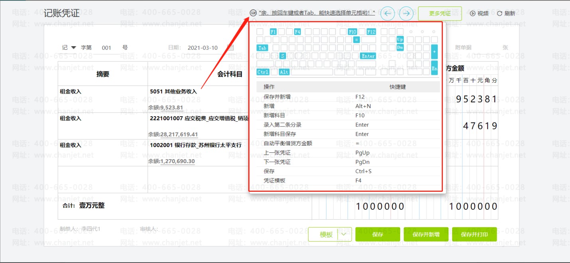Click the 摘要 column header
This screenshot has height=263, width=570.
[x=103, y=74]
